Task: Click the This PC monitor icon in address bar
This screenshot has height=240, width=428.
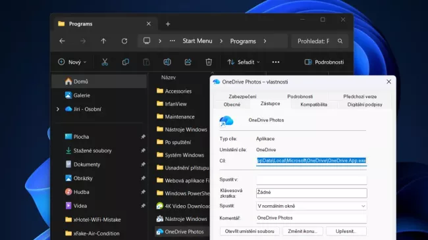Action: tap(147, 41)
